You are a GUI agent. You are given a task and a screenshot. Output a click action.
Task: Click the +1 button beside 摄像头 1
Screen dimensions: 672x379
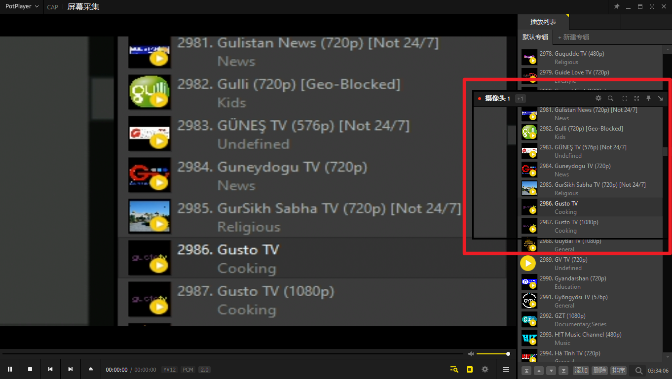click(520, 99)
